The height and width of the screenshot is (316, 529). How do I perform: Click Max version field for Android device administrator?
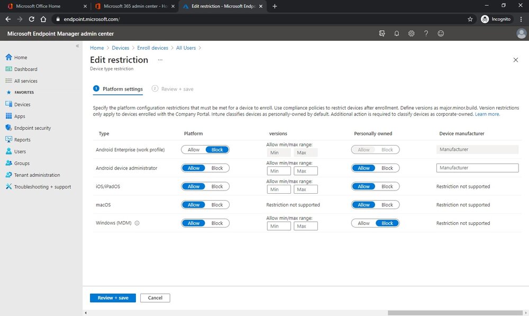point(306,171)
